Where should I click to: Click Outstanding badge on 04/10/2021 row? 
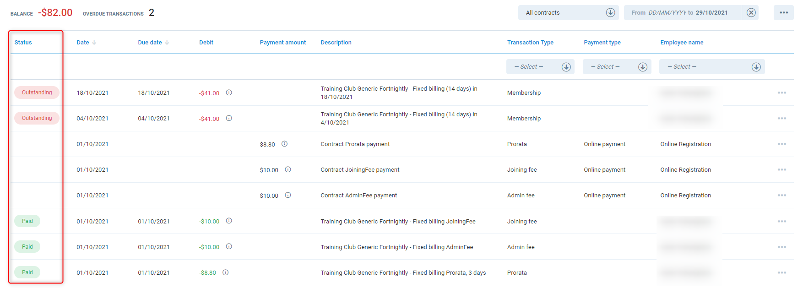click(x=37, y=118)
